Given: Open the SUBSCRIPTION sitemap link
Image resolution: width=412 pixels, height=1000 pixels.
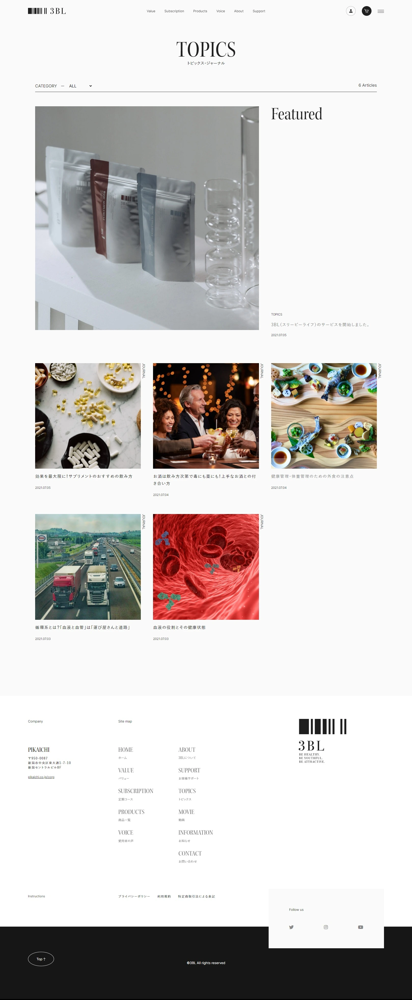Looking at the screenshot, I should [x=136, y=791].
